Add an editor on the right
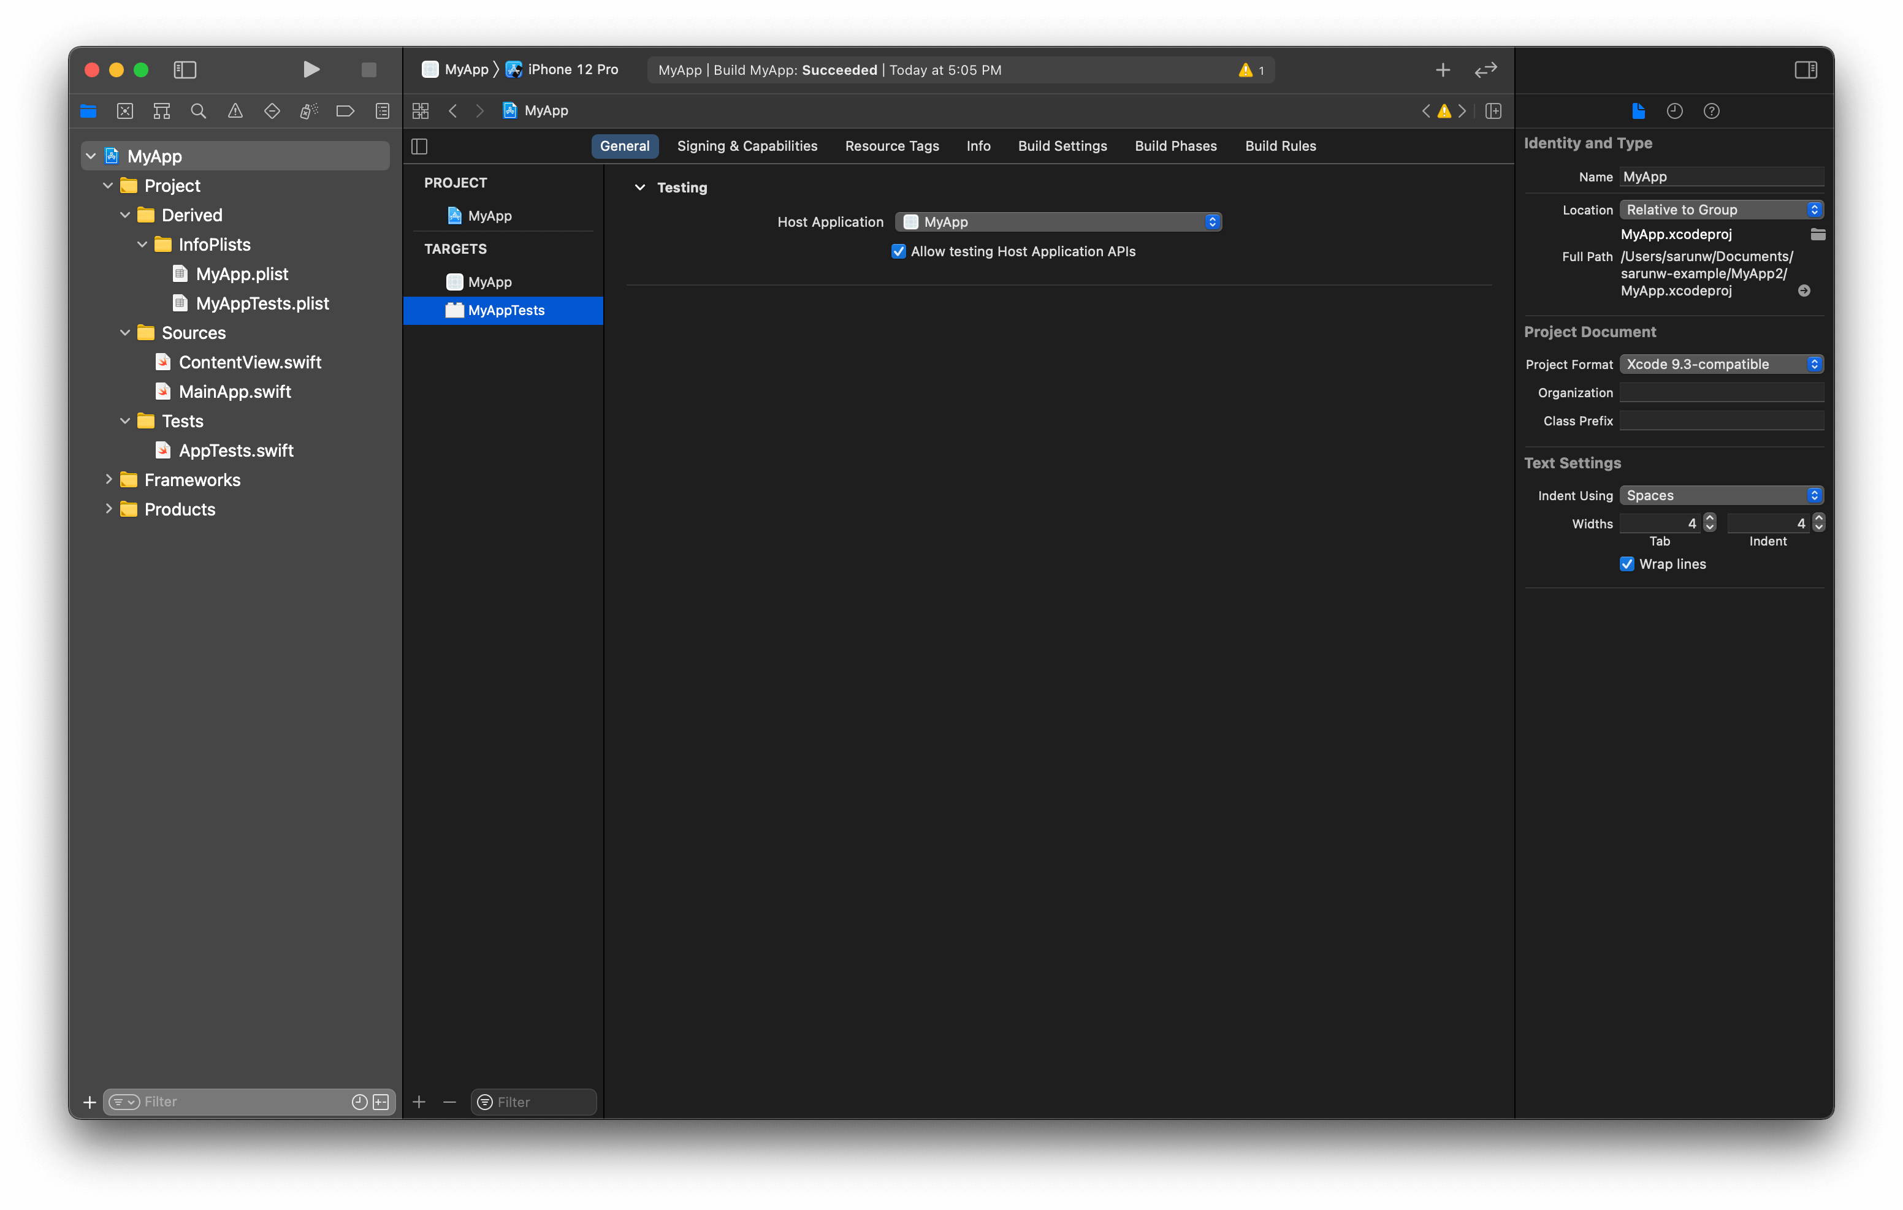 (x=1493, y=112)
